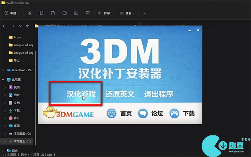Open the 论坛 speech bubble icon
Image resolution: width=251 pixels, height=157 pixels.
tap(143, 114)
